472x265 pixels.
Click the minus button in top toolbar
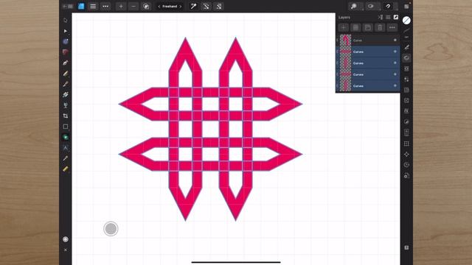pos(133,7)
